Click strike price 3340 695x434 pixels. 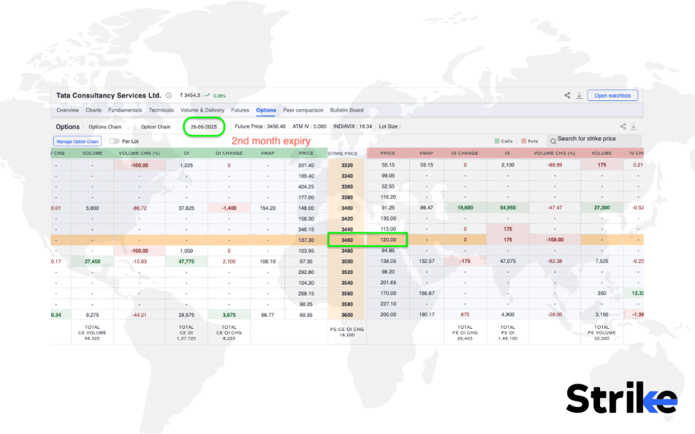point(347,176)
